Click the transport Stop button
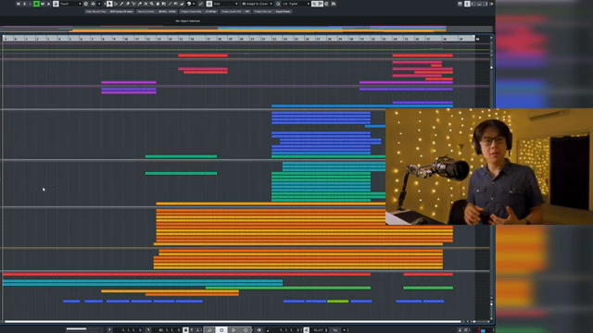Screen dimensions: 593x333 tap(221, 330)
